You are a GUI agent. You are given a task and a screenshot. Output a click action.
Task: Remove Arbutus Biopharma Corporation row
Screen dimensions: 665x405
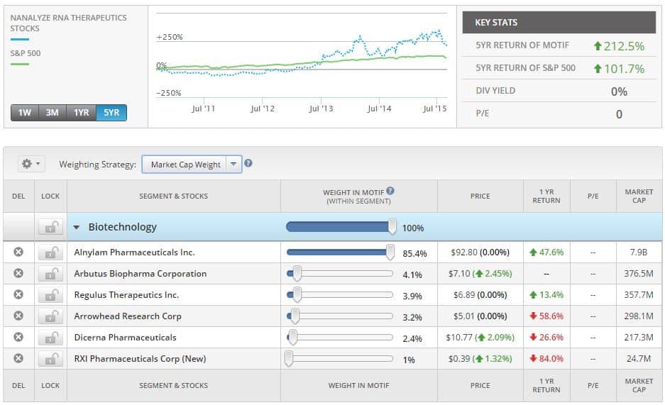pyautogui.click(x=18, y=274)
